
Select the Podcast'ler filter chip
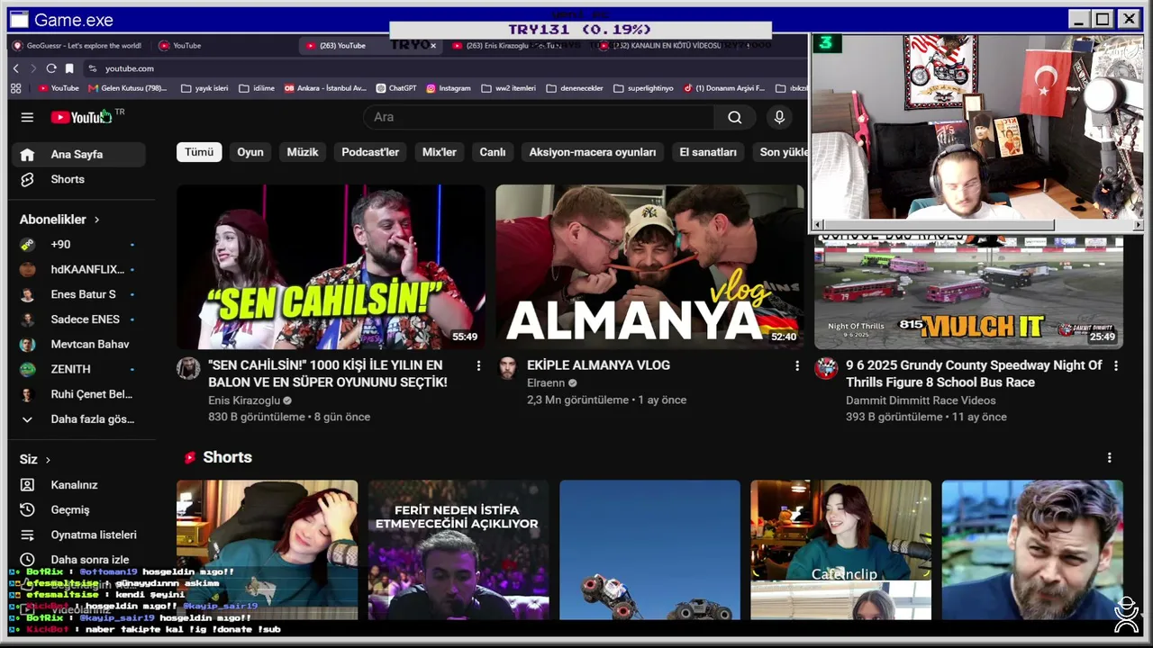pos(370,152)
